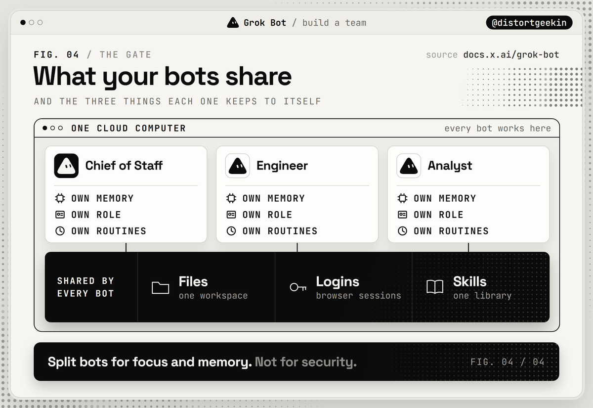This screenshot has height=408, width=593.
Task: Click the filled dot beside ONE CLOUD COMPUTER
Action: [x=45, y=128]
